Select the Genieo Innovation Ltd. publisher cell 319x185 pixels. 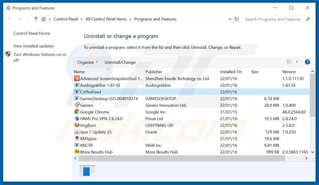click(166, 105)
